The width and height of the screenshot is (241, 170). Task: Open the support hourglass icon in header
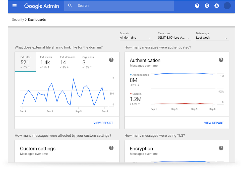(x=207, y=6)
